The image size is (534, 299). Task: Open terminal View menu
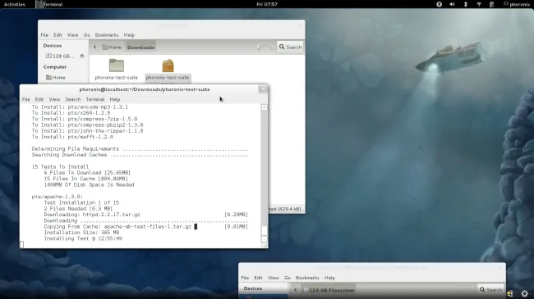coord(54,100)
